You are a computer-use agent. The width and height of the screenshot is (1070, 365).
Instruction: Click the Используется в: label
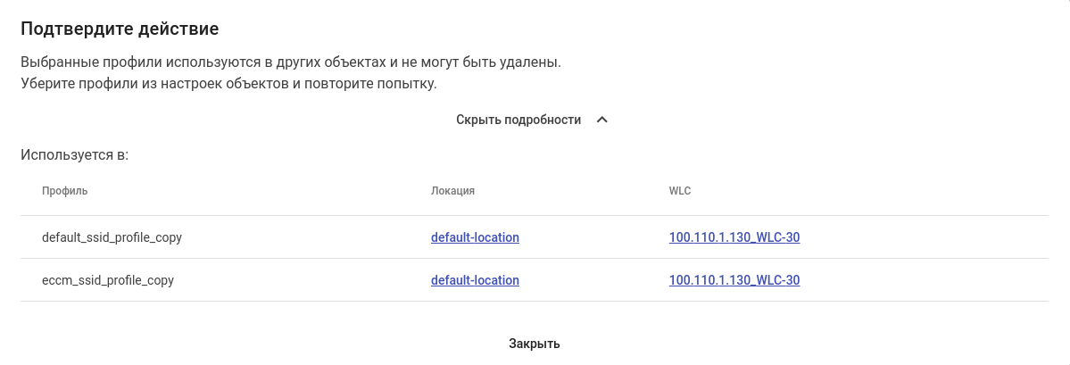[75, 155]
